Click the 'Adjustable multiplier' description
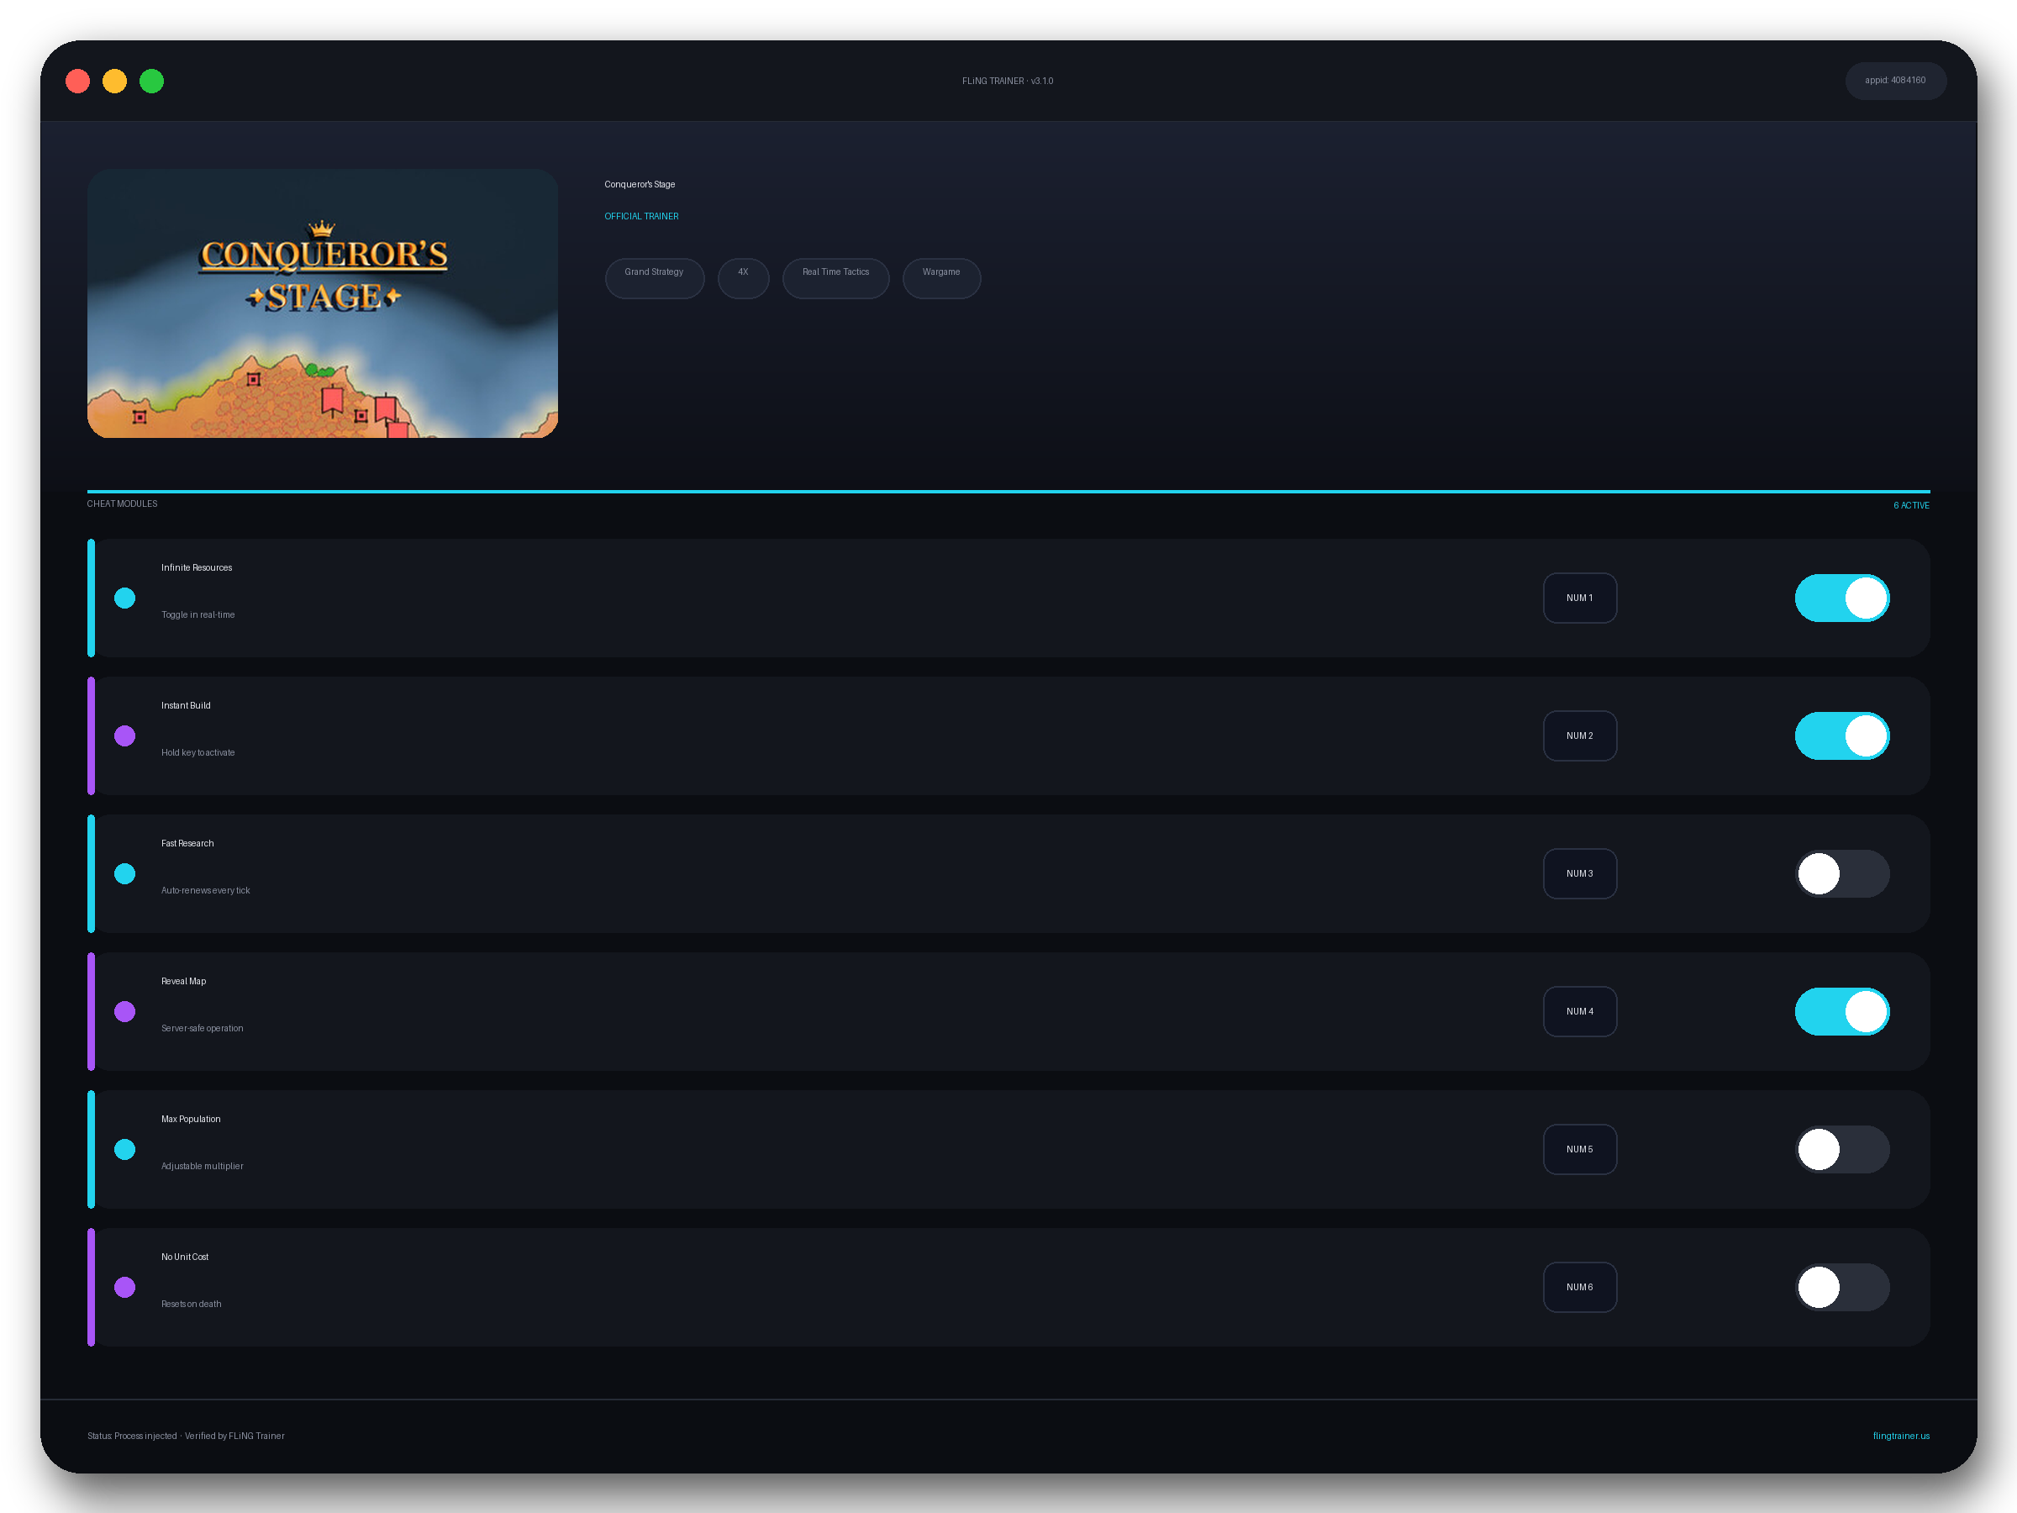2017x1513 pixels. (203, 1166)
